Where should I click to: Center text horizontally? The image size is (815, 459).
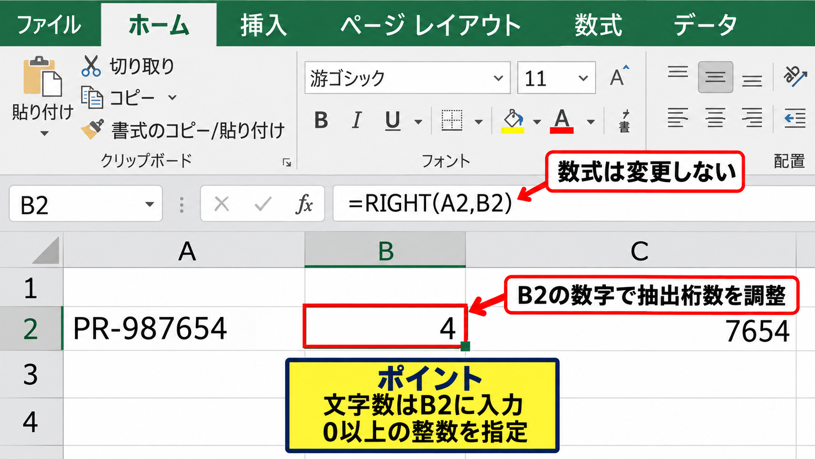point(715,118)
